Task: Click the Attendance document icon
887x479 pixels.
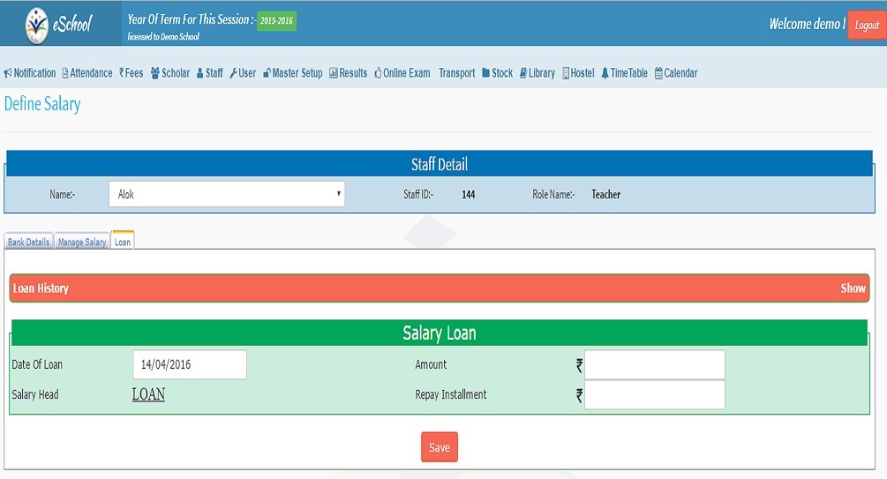Action: [x=65, y=73]
